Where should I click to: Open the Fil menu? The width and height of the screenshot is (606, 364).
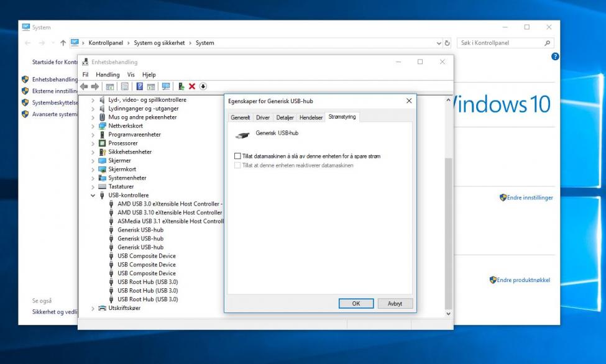pyautogui.click(x=85, y=75)
